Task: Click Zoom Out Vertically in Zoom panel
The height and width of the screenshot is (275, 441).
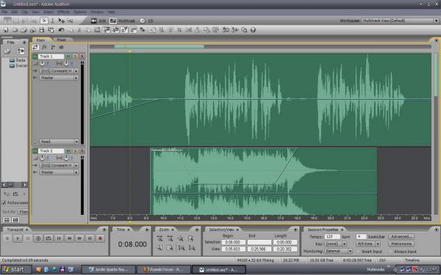Action: point(192,248)
